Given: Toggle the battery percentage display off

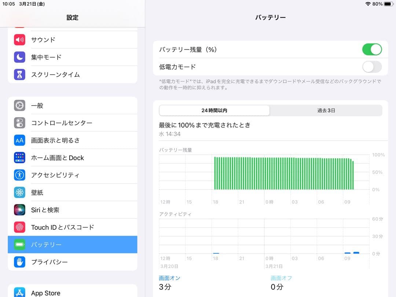Looking at the screenshot, I should (372, 49).
